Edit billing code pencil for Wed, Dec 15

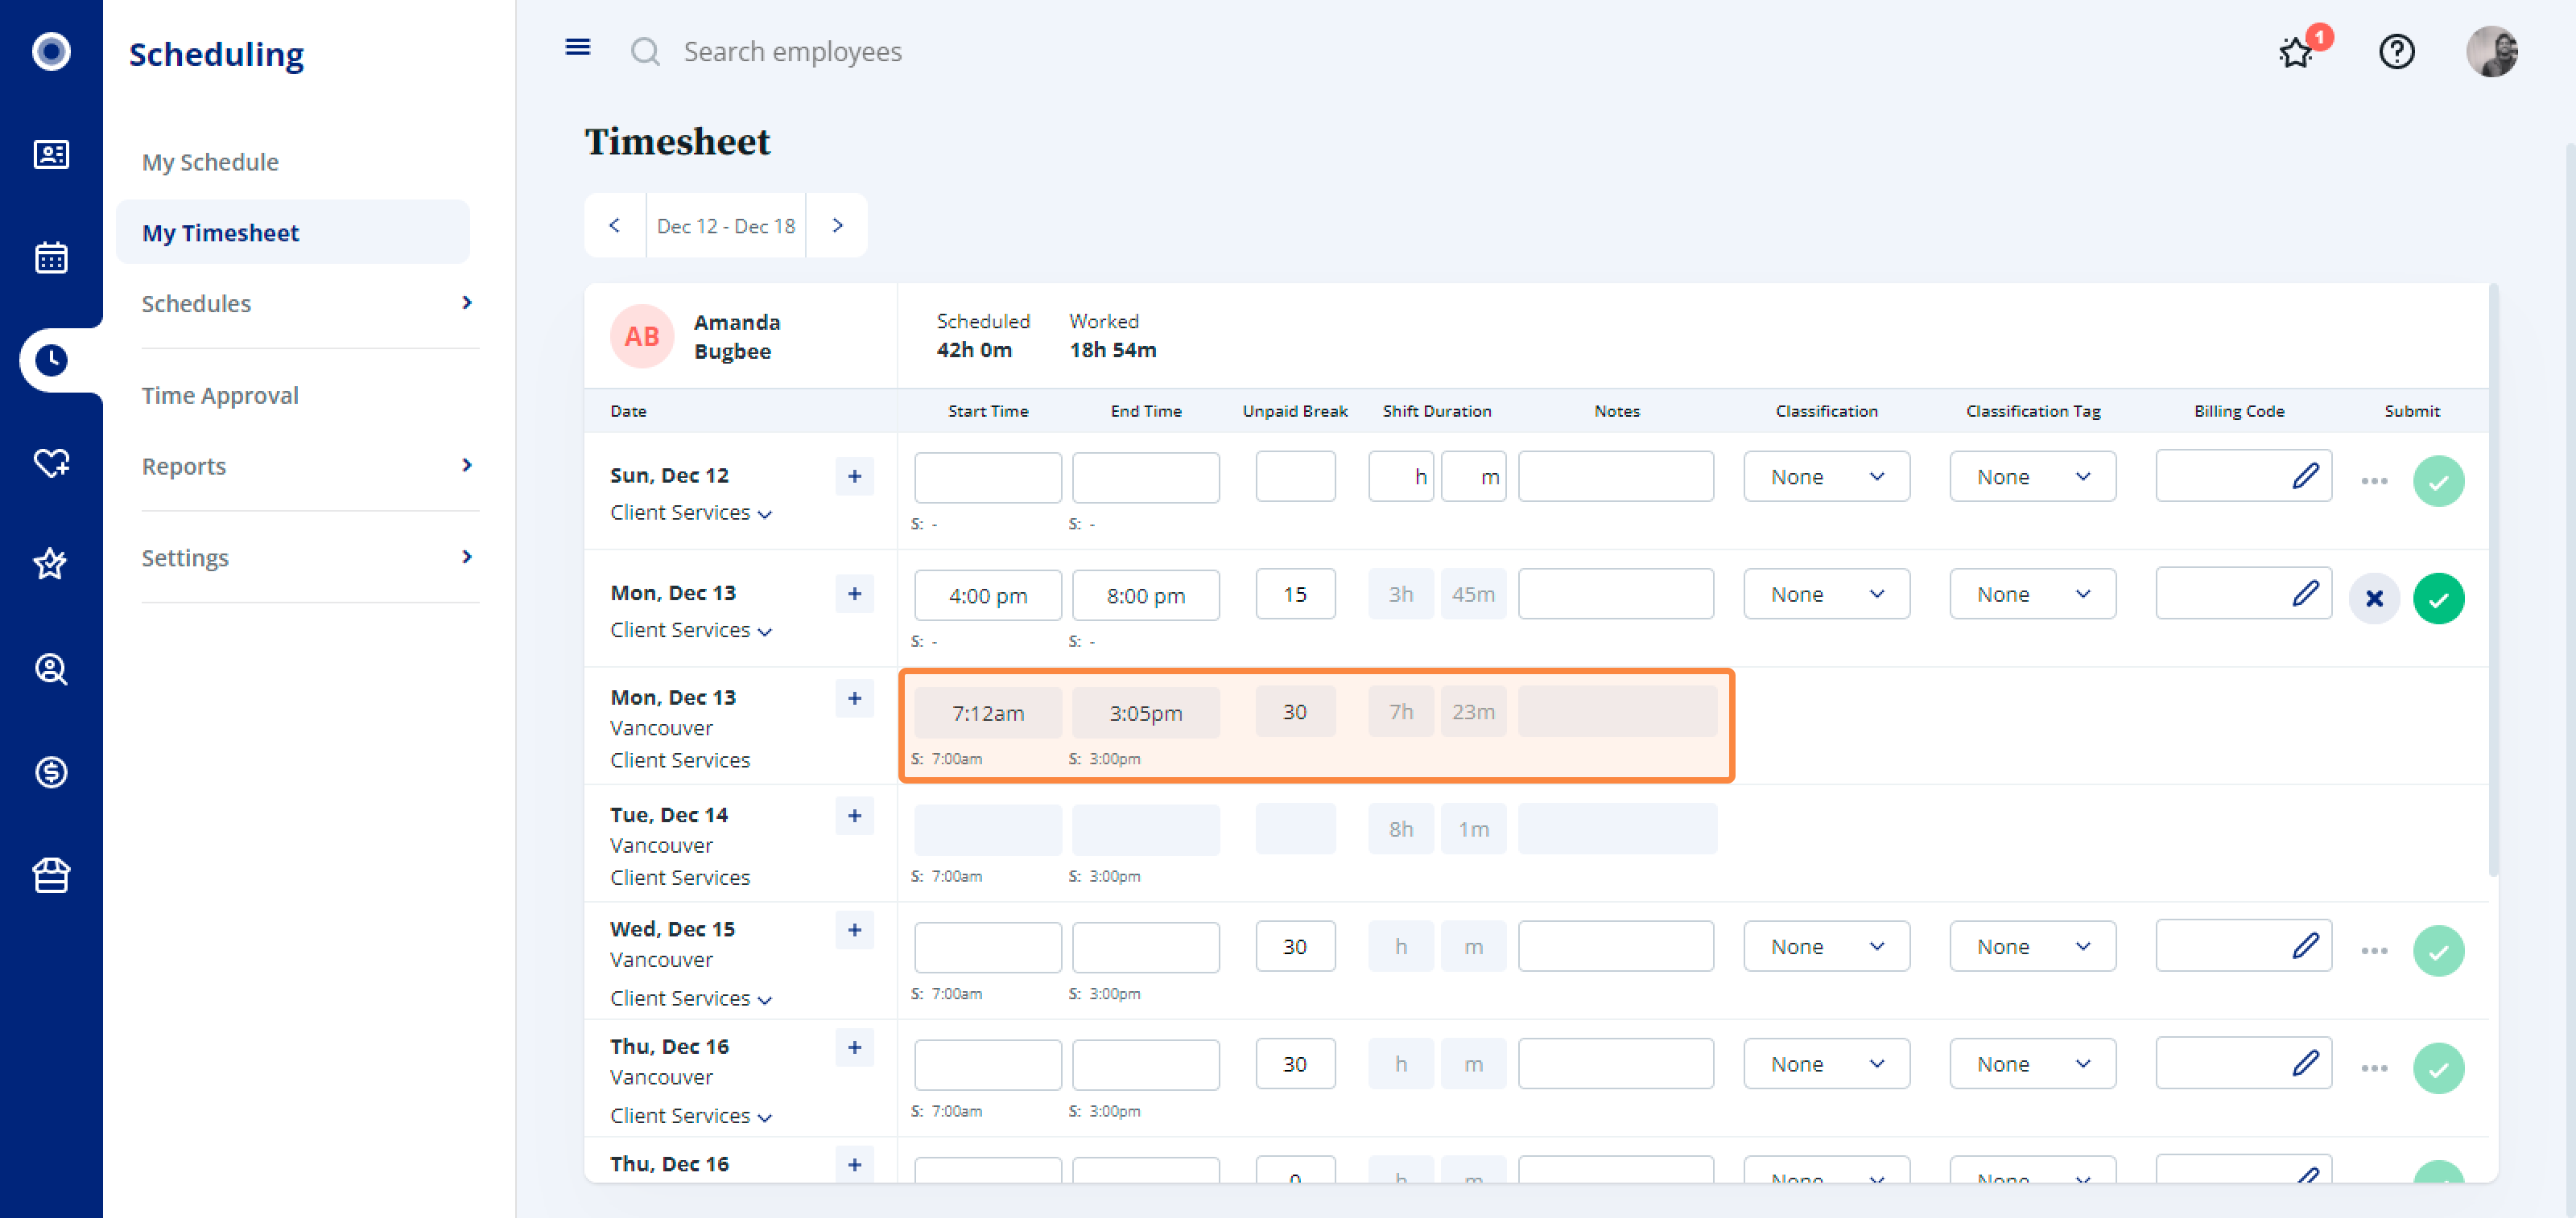(2305, 946)
